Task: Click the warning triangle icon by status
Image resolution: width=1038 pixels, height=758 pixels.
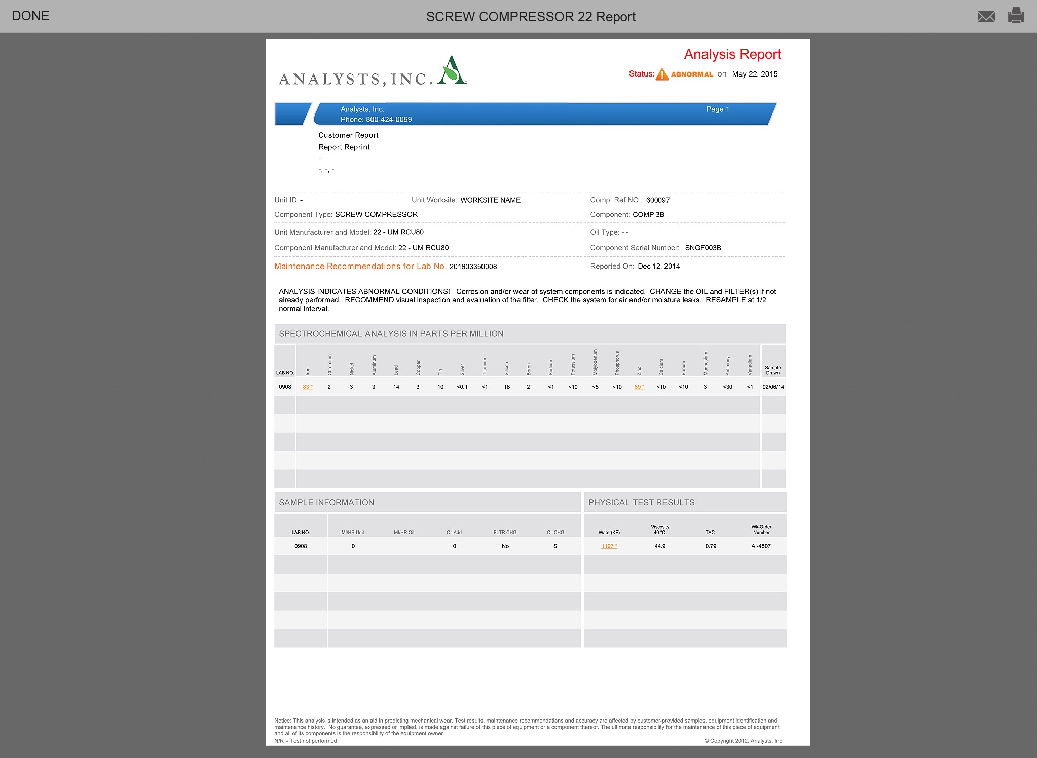Action: pos(661,73)
